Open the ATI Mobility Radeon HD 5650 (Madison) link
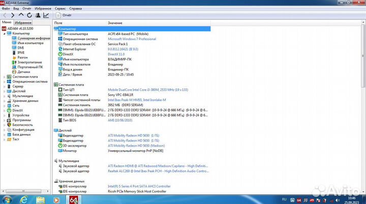The width and height of the screenshot is (366, 204). pos(136,146)
